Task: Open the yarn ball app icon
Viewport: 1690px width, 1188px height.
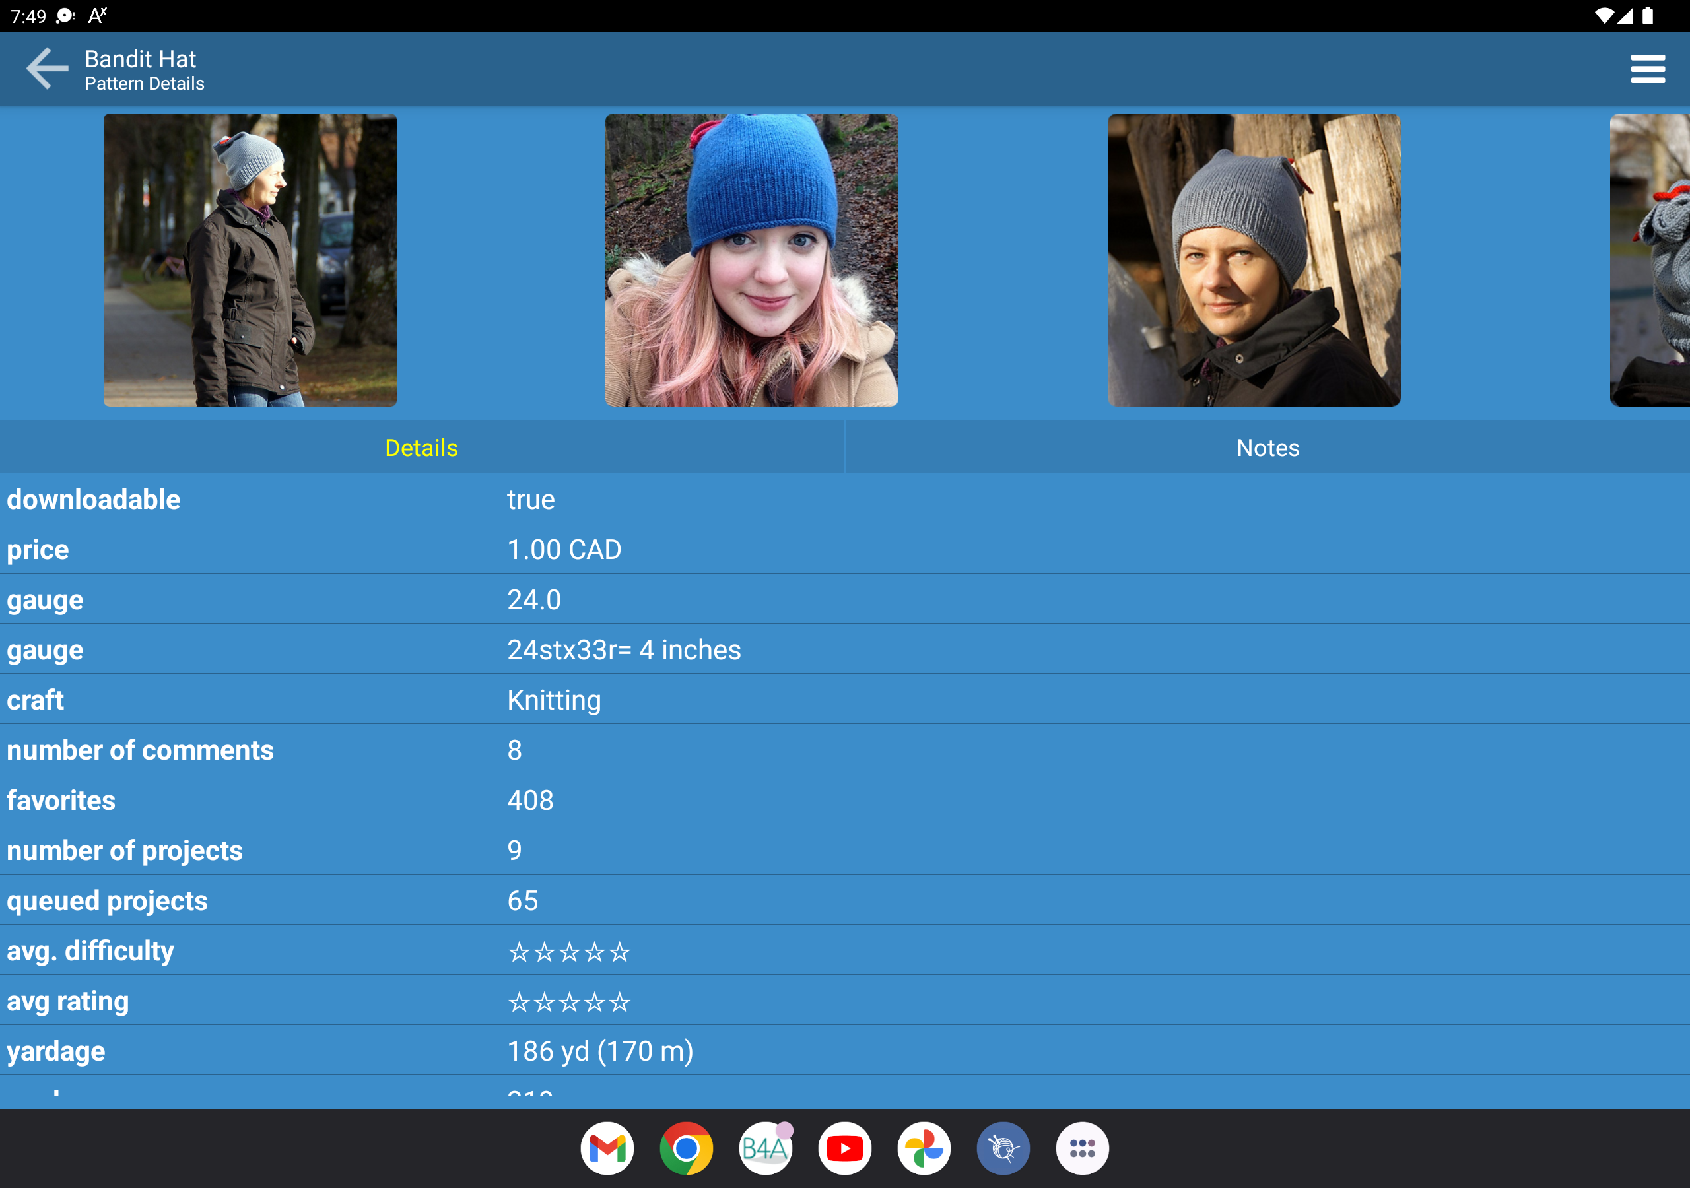Action: (1003, 1148)
